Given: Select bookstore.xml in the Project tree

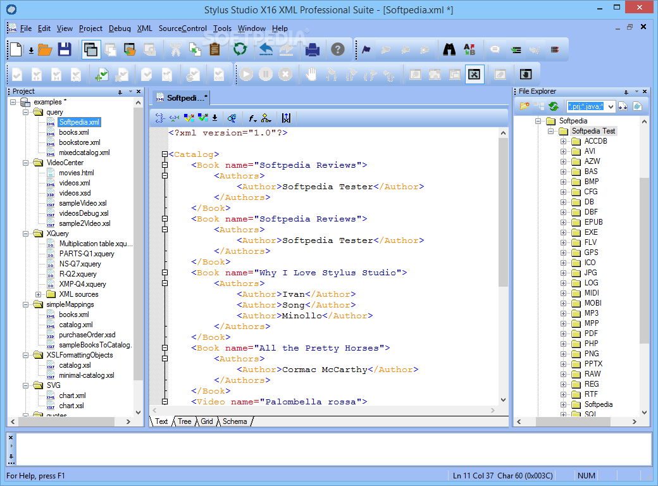Looking at the screenshot, I should point(80,142).
